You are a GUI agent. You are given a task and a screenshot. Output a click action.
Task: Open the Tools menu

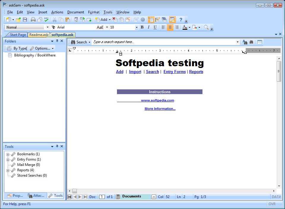tap(108, 12)
